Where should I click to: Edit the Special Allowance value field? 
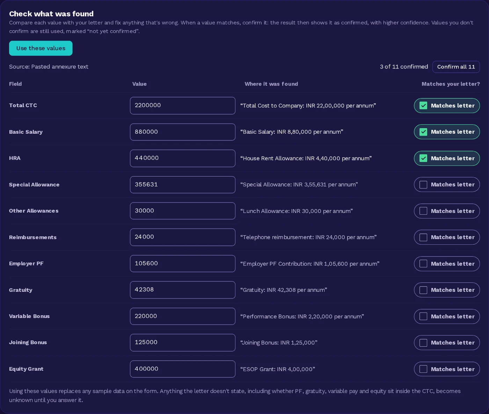click(x=183, y=185)
